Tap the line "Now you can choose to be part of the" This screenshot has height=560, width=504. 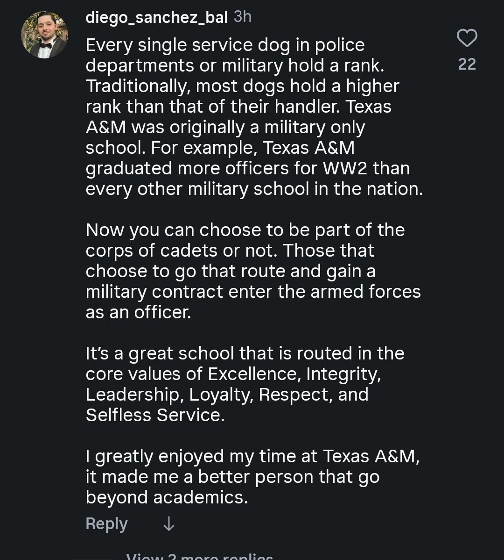[x=245, y=230]
